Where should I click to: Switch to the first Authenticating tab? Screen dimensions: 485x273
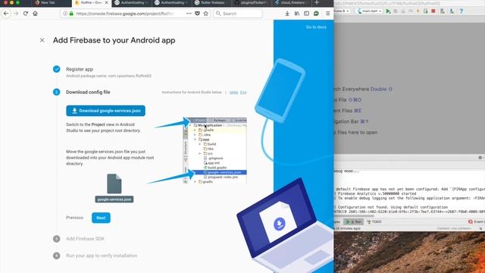tap(132, 3)
